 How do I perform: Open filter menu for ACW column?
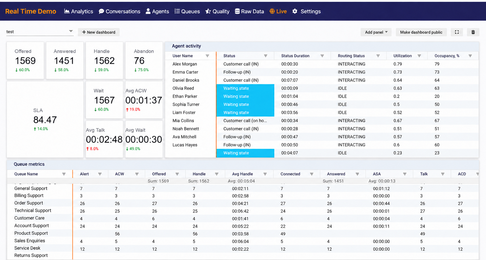pyautogui.click(x=137, y=174)
